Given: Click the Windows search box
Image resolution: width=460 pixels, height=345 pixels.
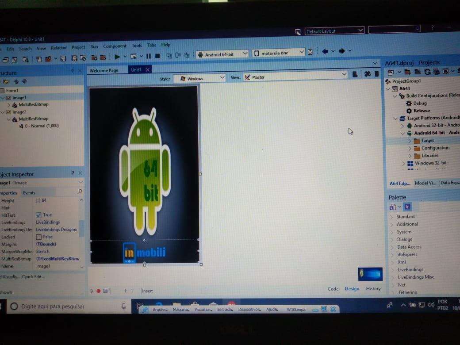Looking at the screenshot, I should (x=69, y=306).
